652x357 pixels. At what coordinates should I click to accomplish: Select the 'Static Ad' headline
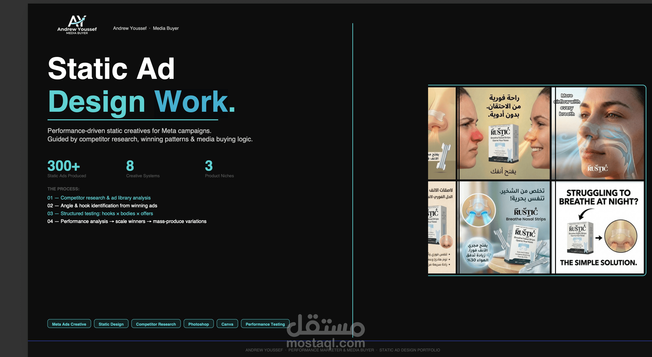click(x=111, y=68)
